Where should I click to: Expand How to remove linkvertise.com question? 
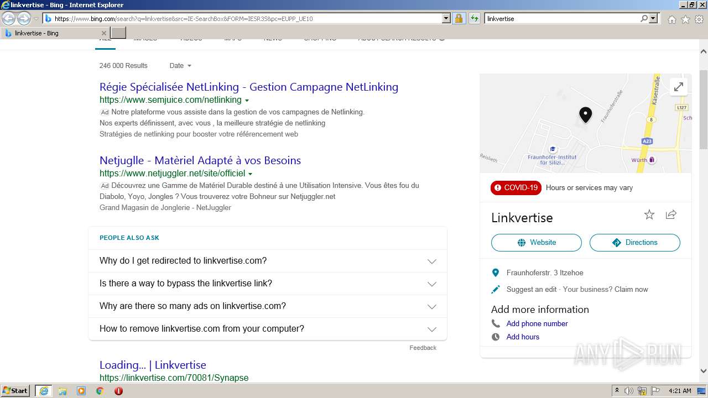click(x=268, y=329)
